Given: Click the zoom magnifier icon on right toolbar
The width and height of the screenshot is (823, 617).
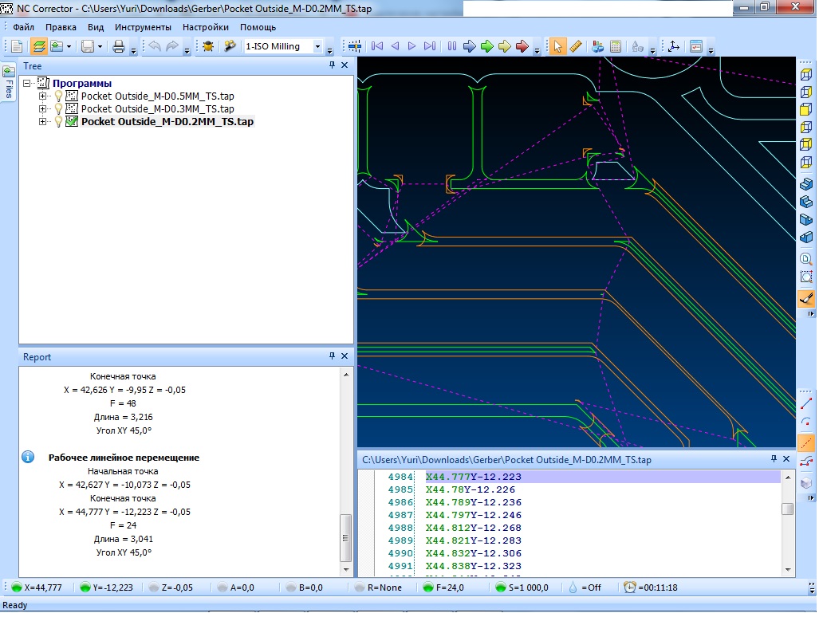Looking at the screenshot, I should (806, 258).
